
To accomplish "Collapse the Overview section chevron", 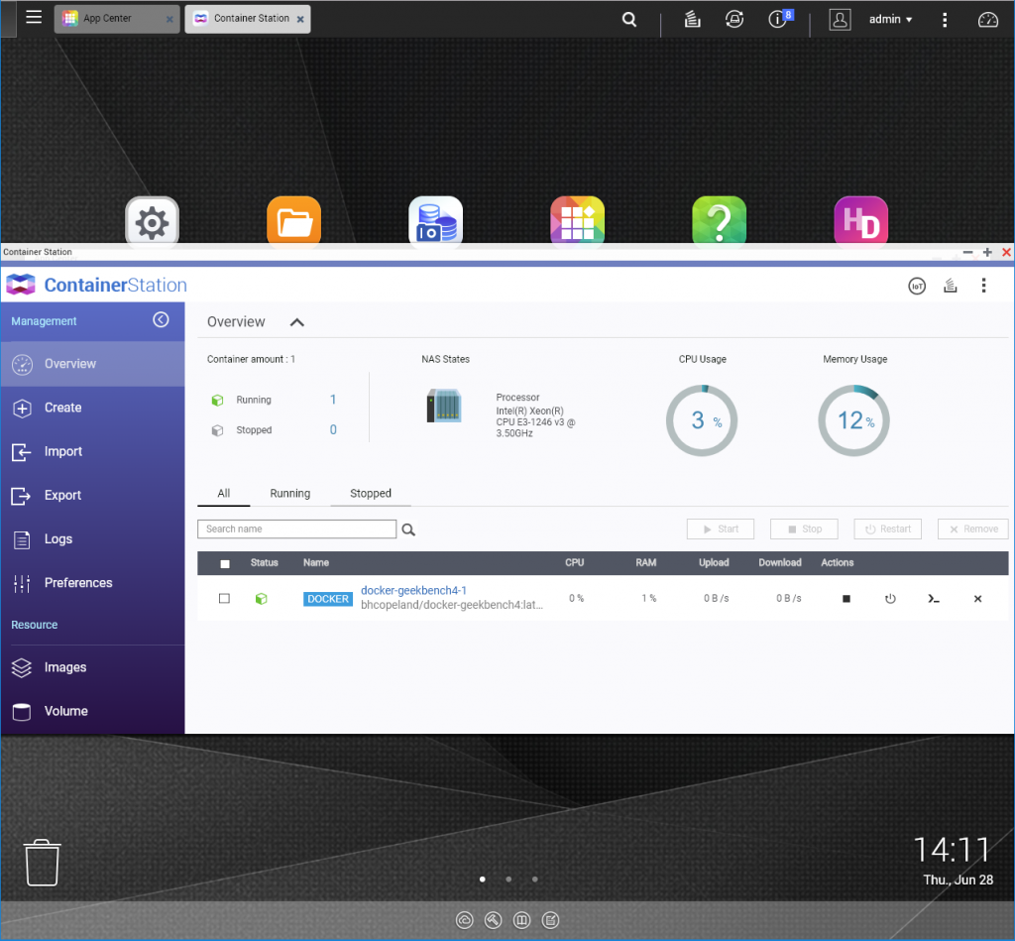I will (x=297, y=322).
